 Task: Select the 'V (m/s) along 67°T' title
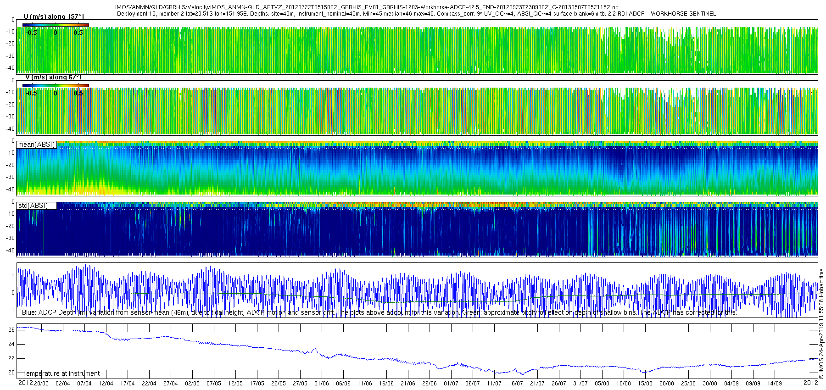point(54,77)
